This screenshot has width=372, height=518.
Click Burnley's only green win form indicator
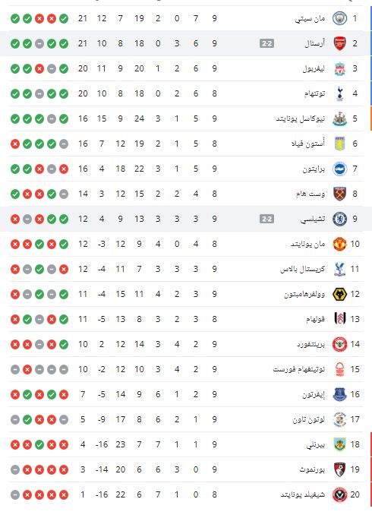pyautogui.click(x=39, y=444)
